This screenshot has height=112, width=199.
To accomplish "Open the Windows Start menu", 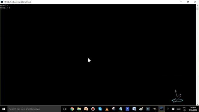I will tap(4, 109).
